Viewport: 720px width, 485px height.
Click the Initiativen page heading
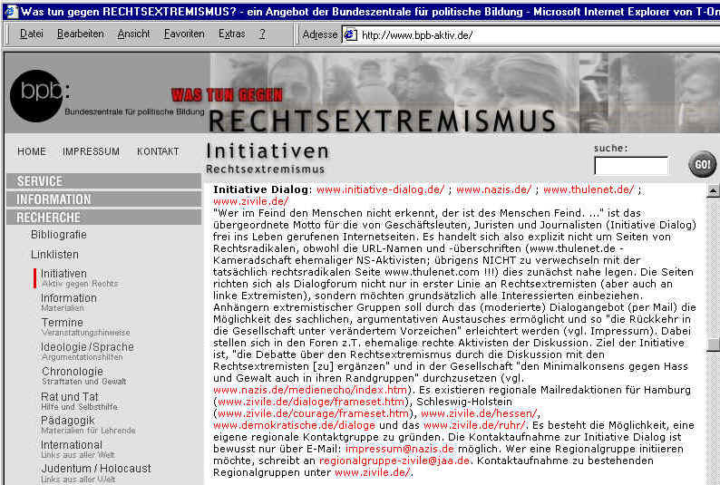[268, 150]
